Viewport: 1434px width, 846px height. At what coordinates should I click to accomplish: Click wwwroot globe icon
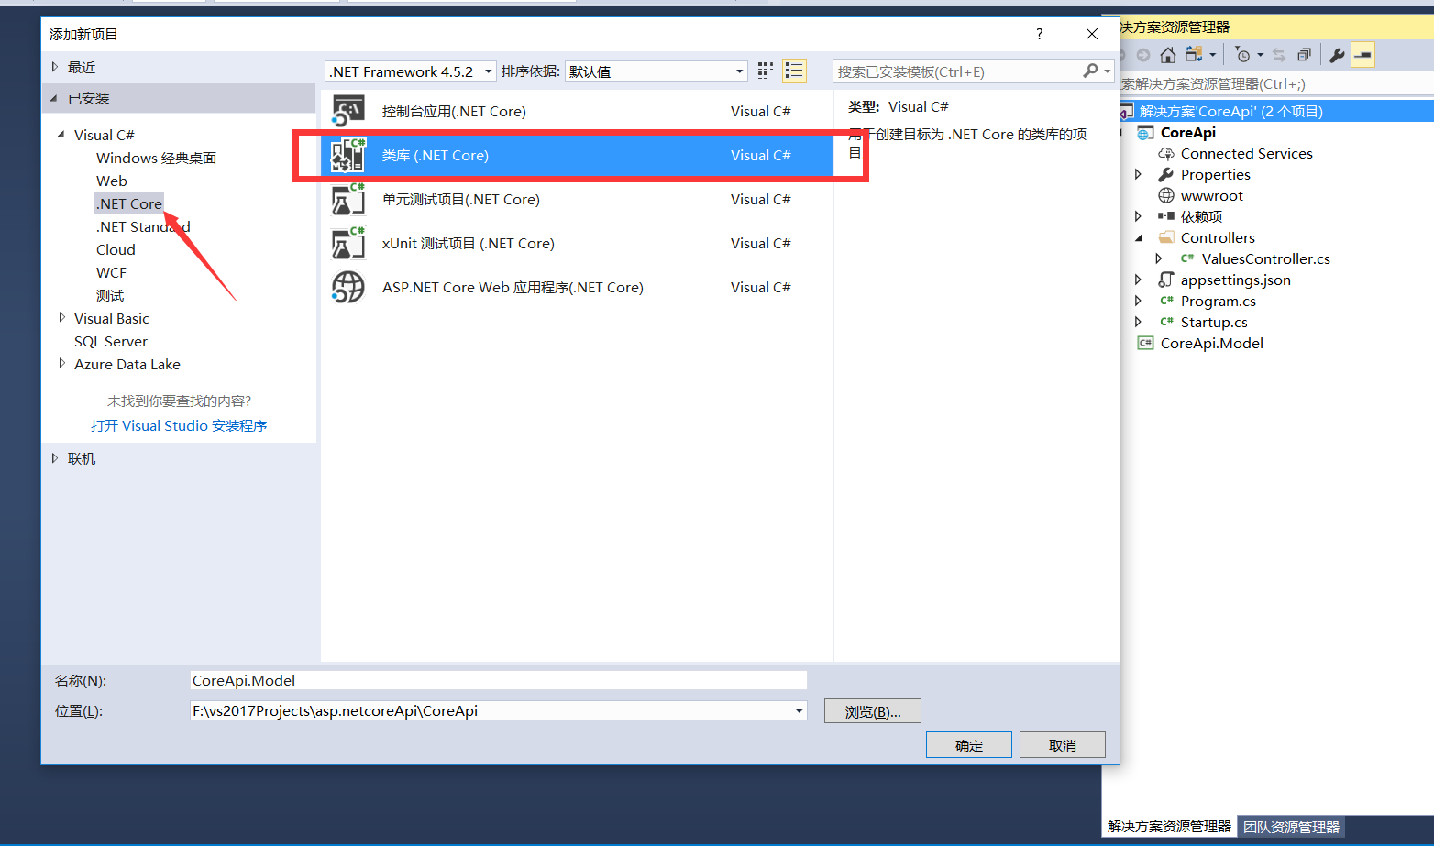pos(1166,195)
